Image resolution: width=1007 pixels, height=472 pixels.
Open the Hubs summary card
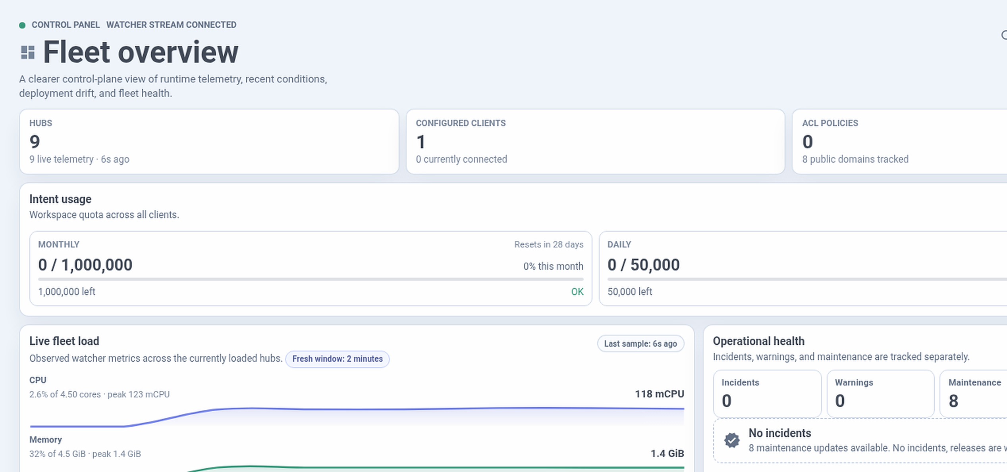point(209,142)
